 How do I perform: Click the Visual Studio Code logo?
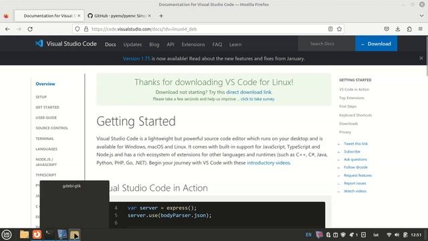point(66,44)
